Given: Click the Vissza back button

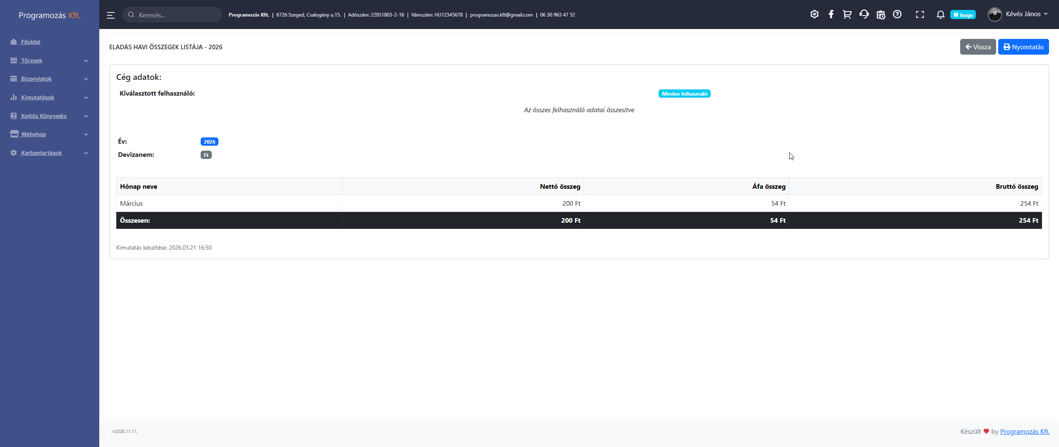Looking at the screenshot, I should (x=978, y=47).
